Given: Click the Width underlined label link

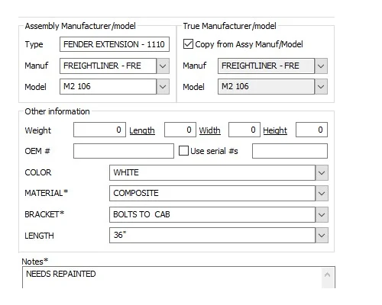Looking at the screenshot, I should click(x=209, y=130).
